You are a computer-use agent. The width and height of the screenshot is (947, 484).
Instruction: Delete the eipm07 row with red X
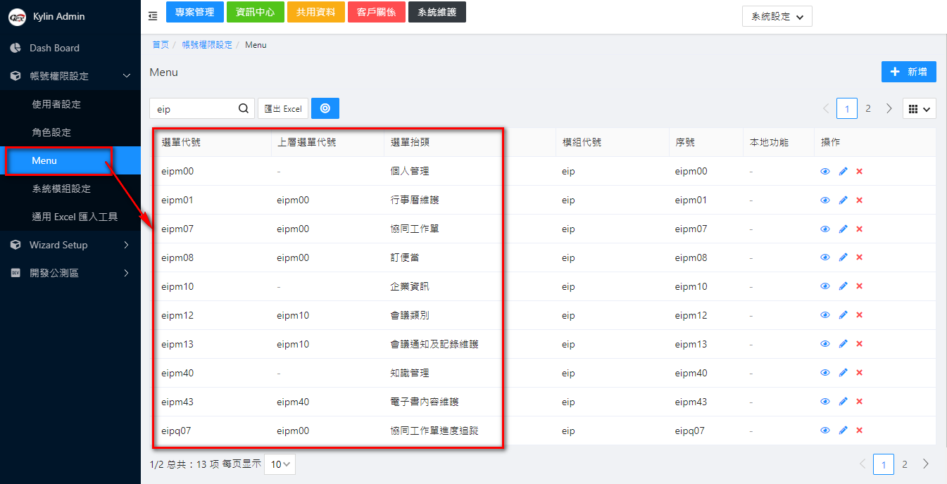pyautogui.click(x=859, y=229)
